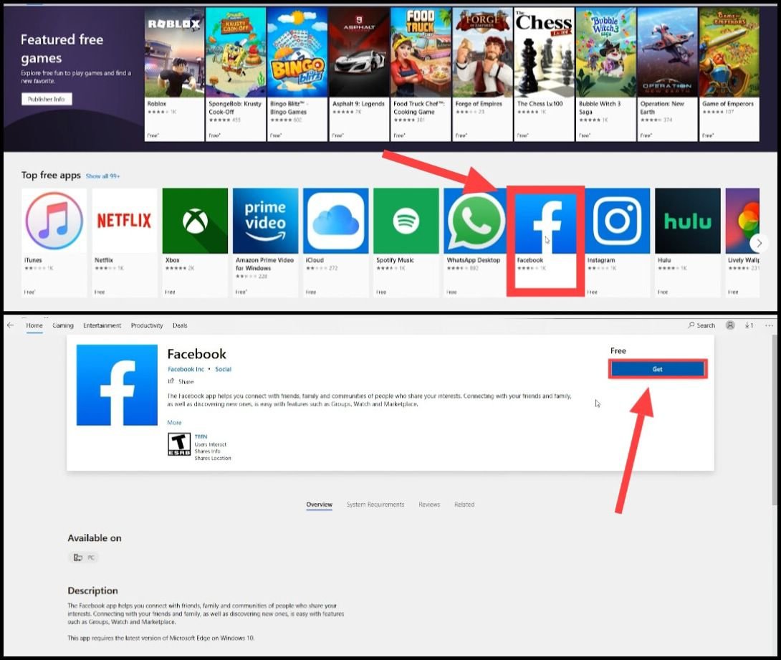Image resolution: width=781 pixels, height=660 pixels.
Task: Click the Publisher Info button
Action: click(47, 99)
